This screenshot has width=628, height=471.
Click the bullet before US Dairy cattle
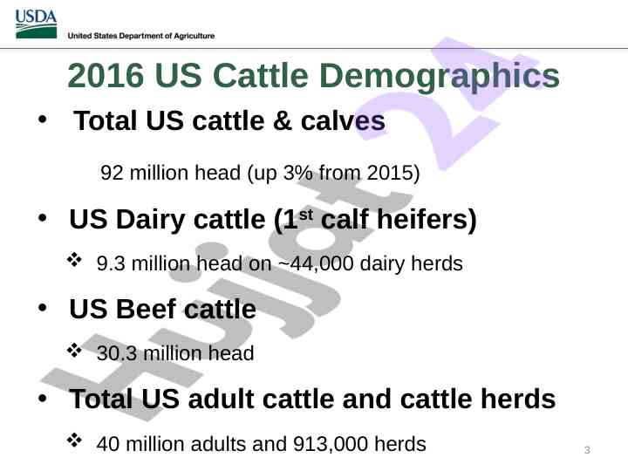[43, 218]
